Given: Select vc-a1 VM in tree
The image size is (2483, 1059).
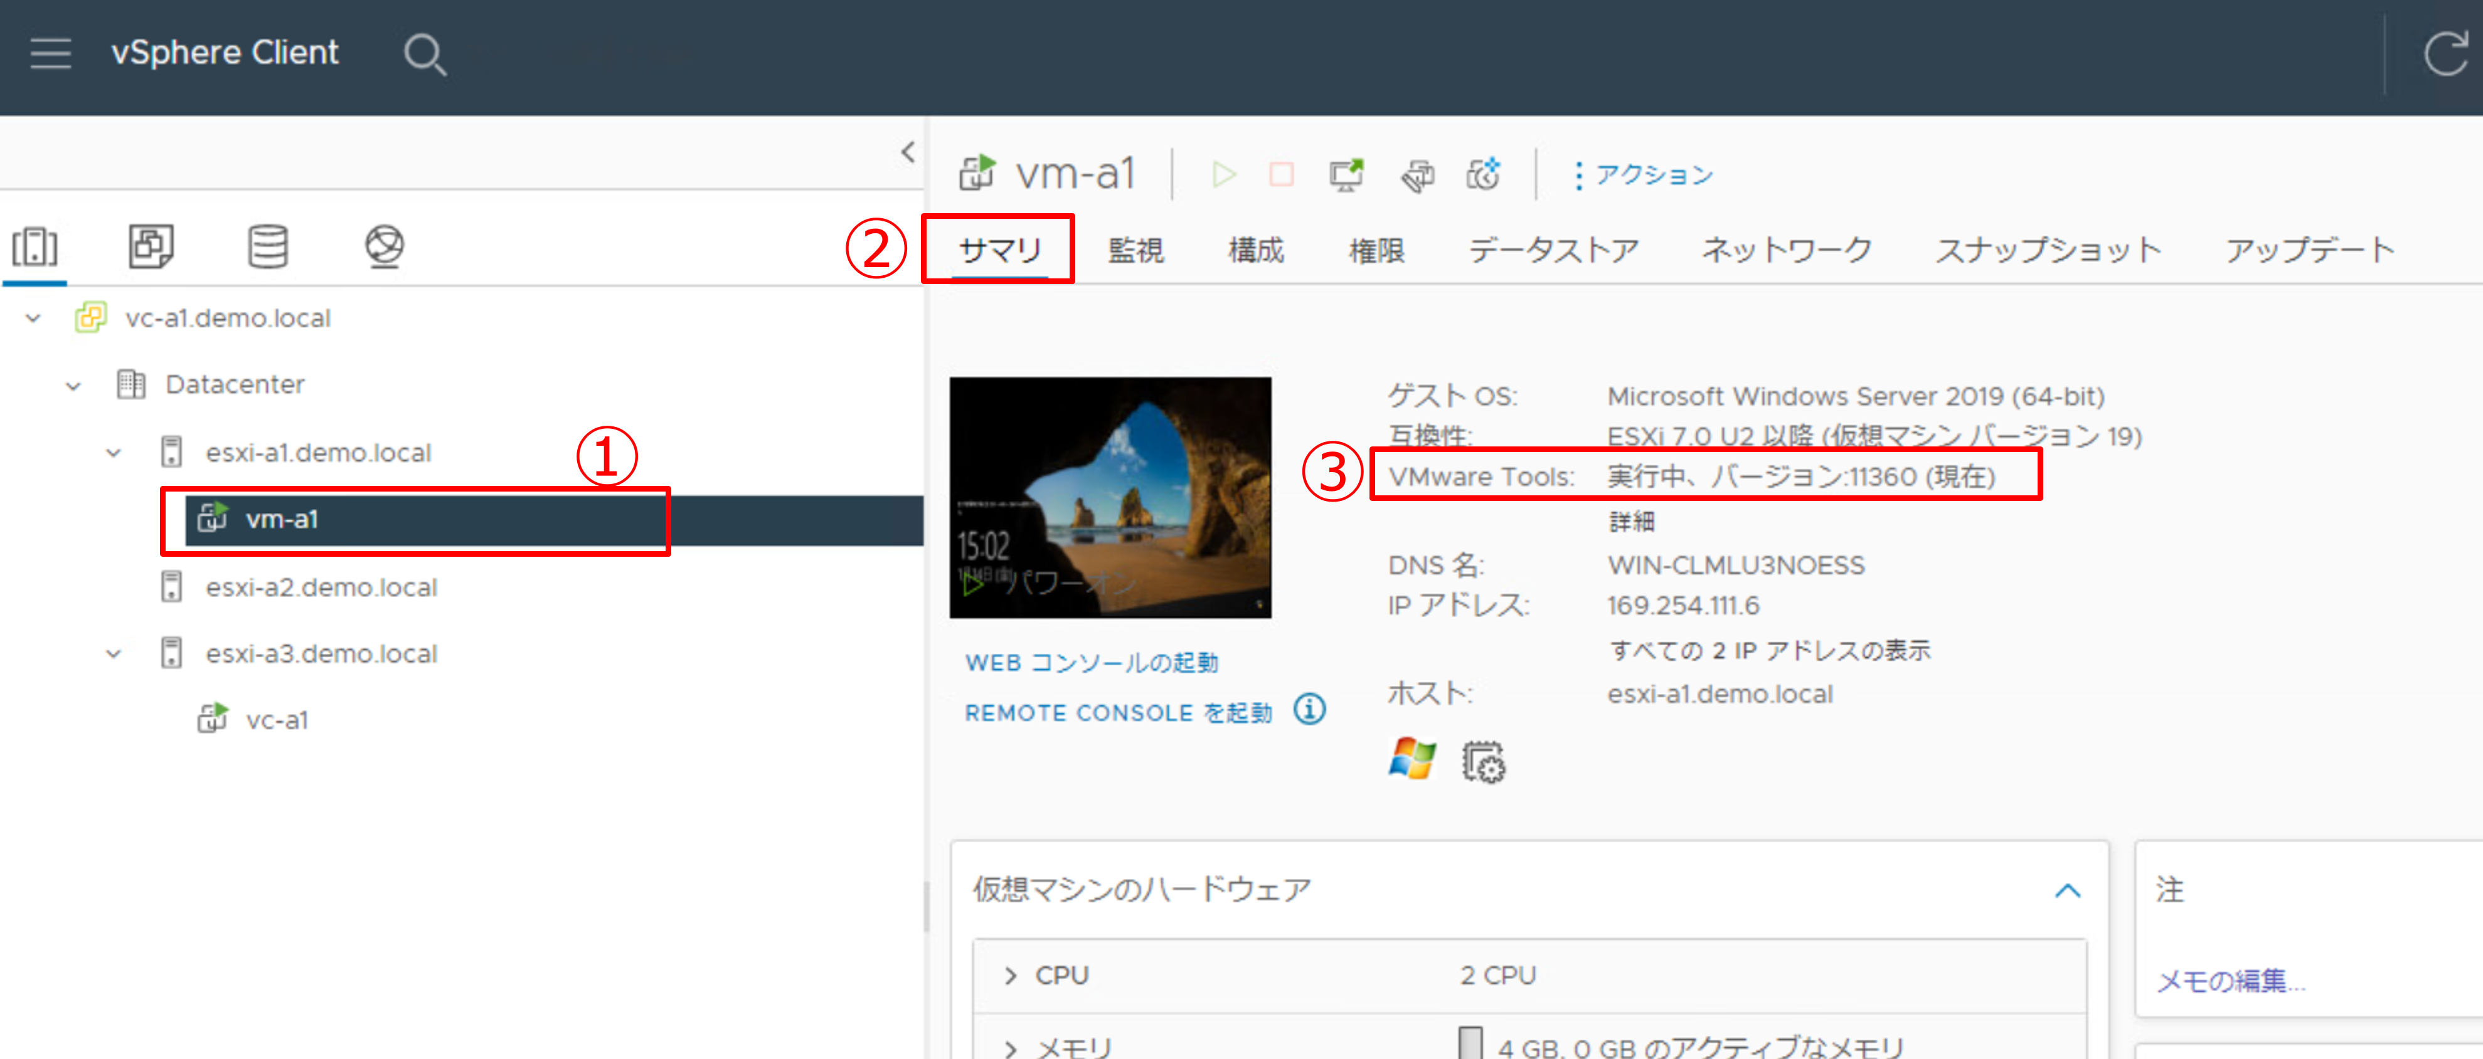Looking at the screenshot, I should click(277, 721).
